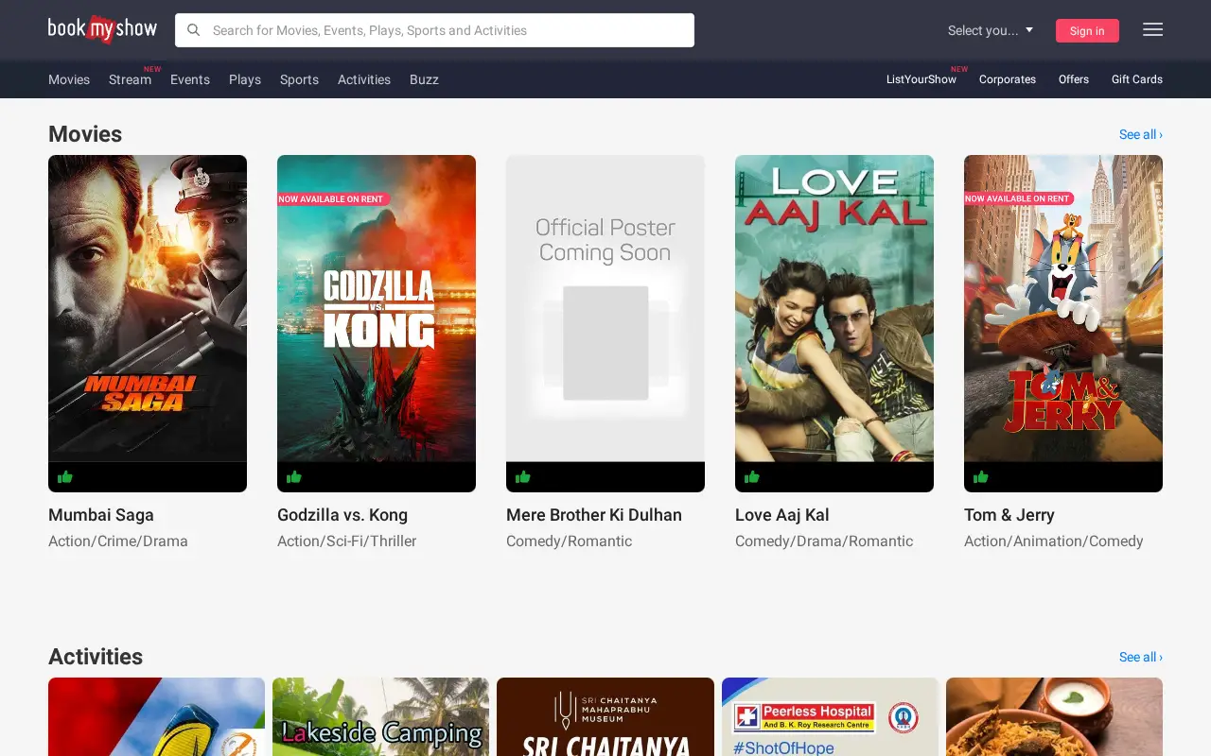
Task: Click the Sign in button
Action: coord(1087,31)
